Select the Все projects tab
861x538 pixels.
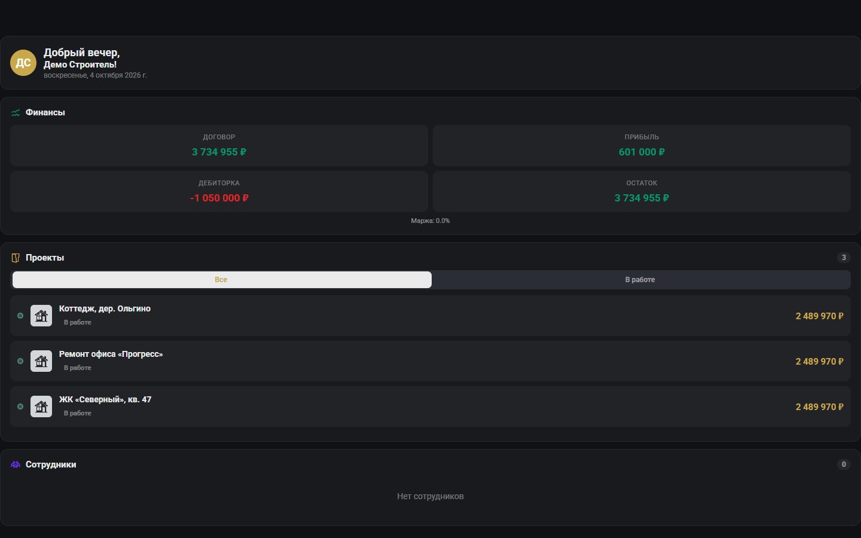[222, 280]
